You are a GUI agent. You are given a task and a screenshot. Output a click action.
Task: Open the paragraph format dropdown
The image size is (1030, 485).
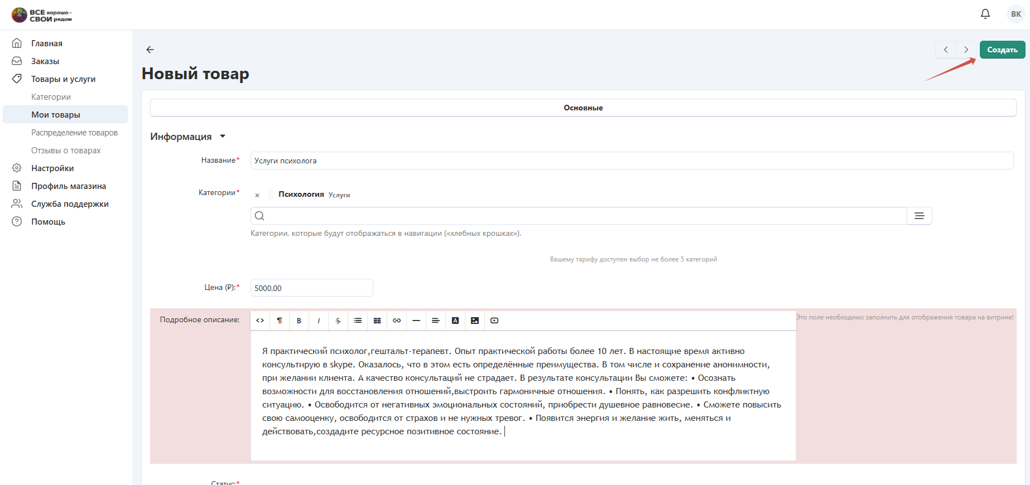(x=280, y=321)
